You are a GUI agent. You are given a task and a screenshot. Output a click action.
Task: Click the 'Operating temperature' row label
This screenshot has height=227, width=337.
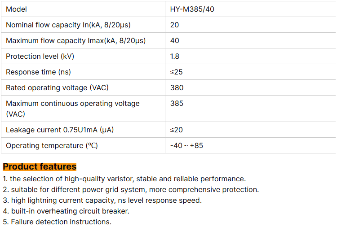click(52, 146)
